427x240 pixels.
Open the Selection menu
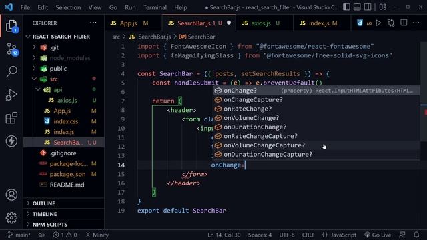pos(68,7)
